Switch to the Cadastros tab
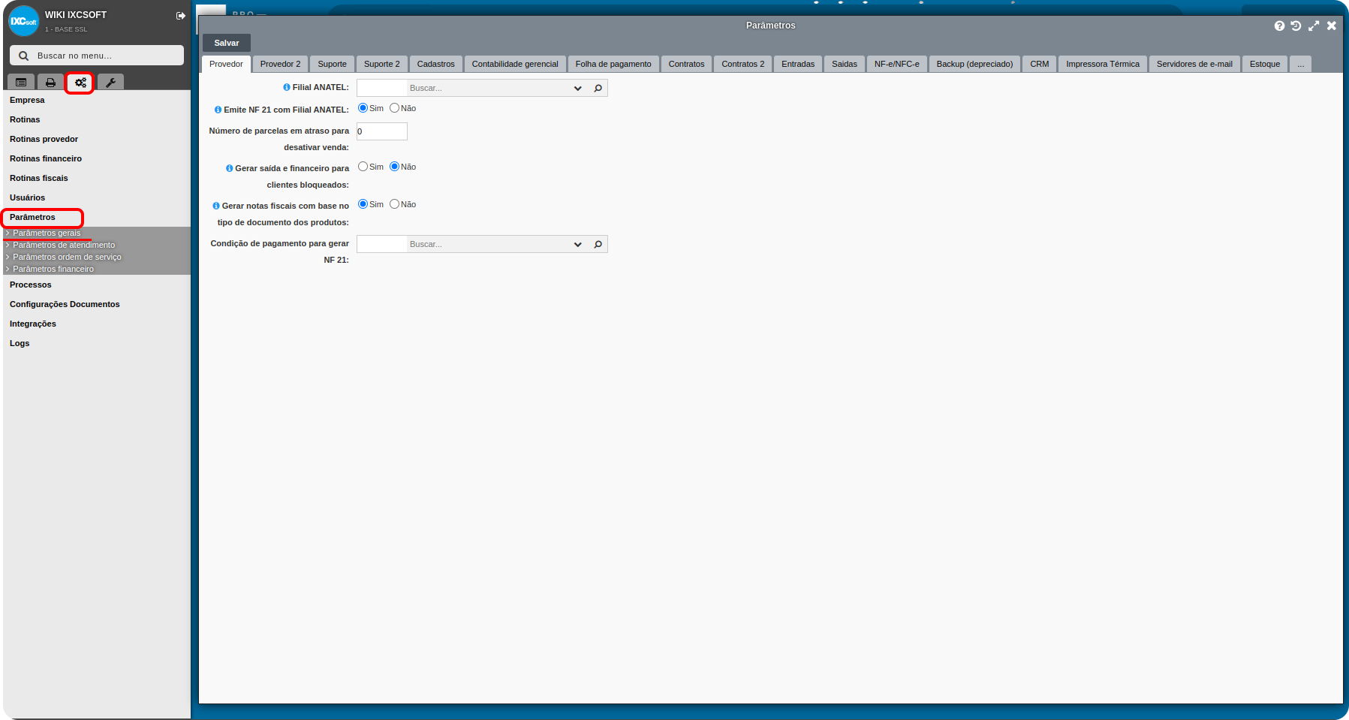Image resolution: width=1349 pixels, height=720 pixels. 435,64
